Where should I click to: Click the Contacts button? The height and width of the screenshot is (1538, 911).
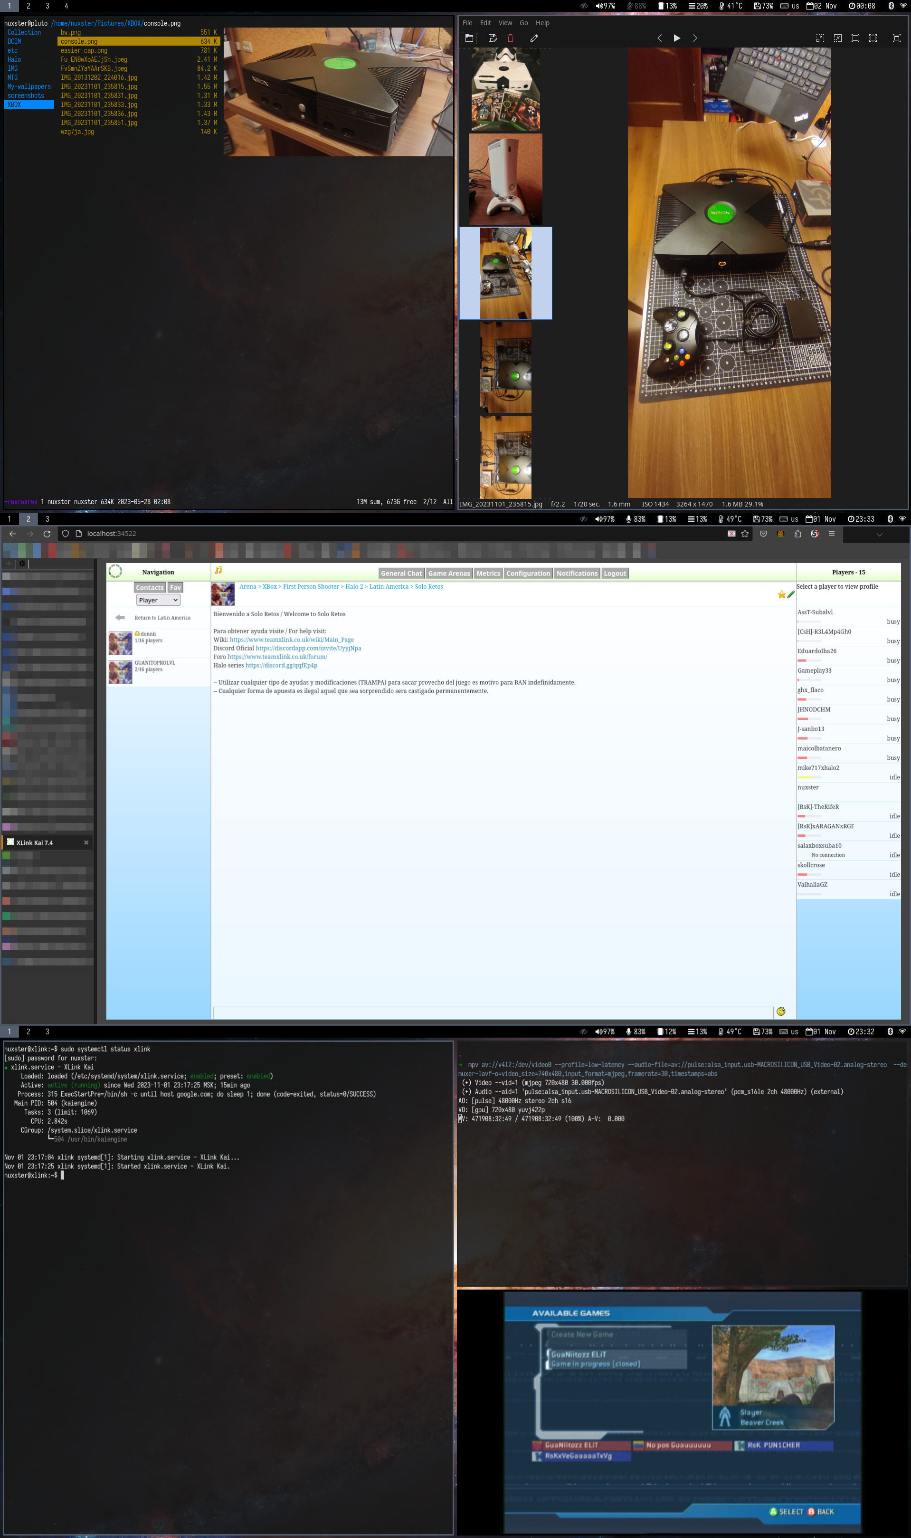(x=150, y=588)
